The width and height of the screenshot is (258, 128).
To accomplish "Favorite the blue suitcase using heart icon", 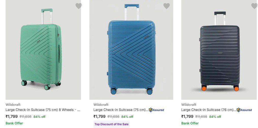I will pyautogui.click(x=167, y=6).
